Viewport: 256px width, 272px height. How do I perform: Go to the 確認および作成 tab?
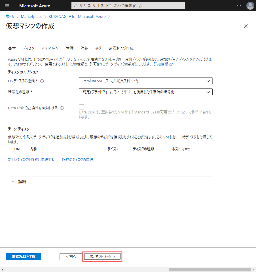[x=121, y=49]
